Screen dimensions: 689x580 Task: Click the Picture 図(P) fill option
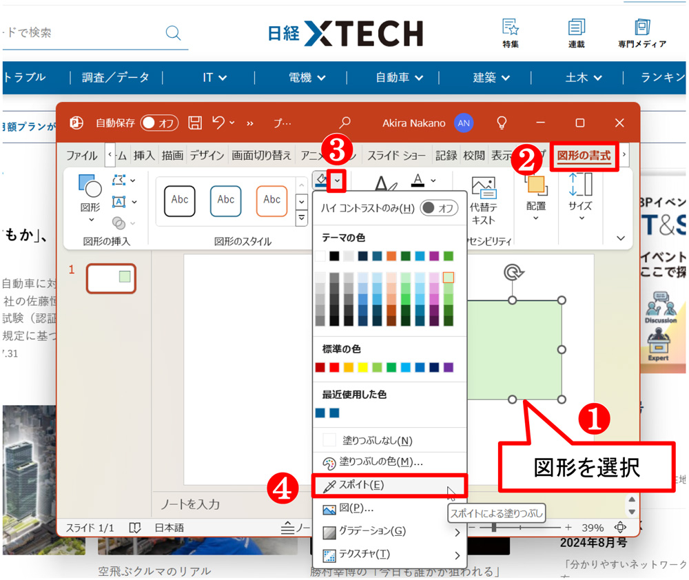pyautogui.click(x=389, y=508)
